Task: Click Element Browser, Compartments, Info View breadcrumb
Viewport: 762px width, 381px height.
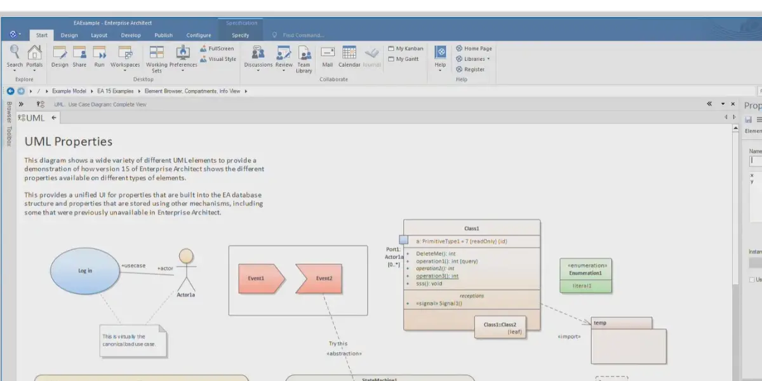Action: point(192,91)
